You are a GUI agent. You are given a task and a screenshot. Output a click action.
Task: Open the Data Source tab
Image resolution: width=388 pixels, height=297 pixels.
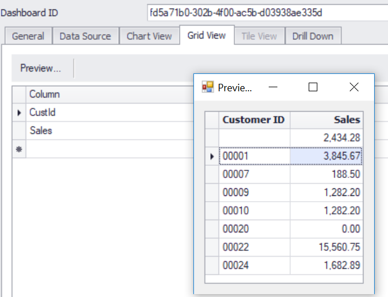coord(85,36)
